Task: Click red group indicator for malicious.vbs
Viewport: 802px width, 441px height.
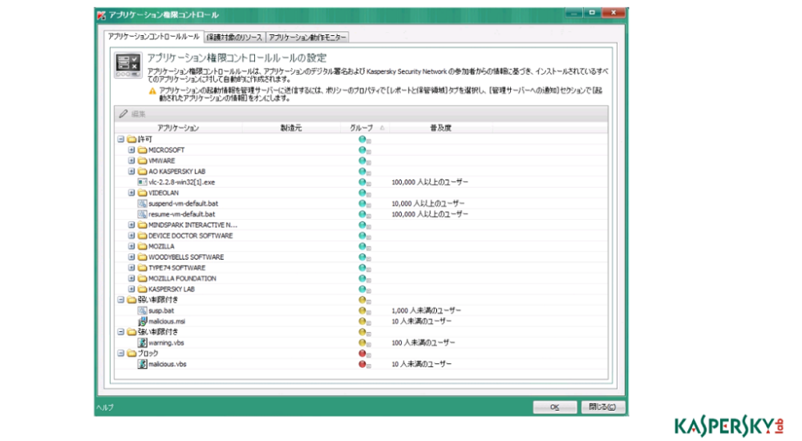Action: [x=362, y=364]
